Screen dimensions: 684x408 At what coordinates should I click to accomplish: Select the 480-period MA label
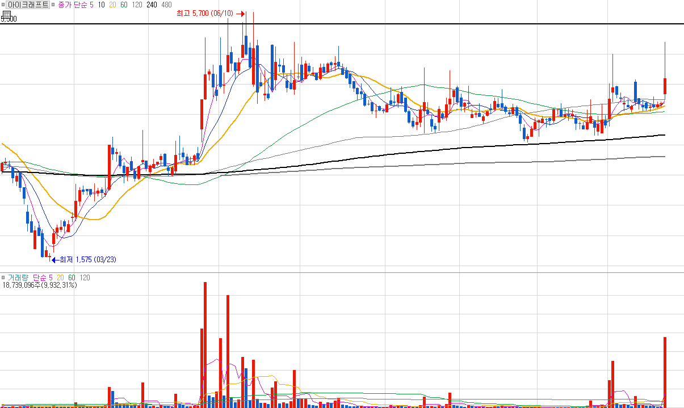pyautogui.click(x=166, y=5)
